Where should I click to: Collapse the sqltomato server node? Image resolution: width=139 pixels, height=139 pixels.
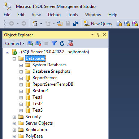coord(8,53)
